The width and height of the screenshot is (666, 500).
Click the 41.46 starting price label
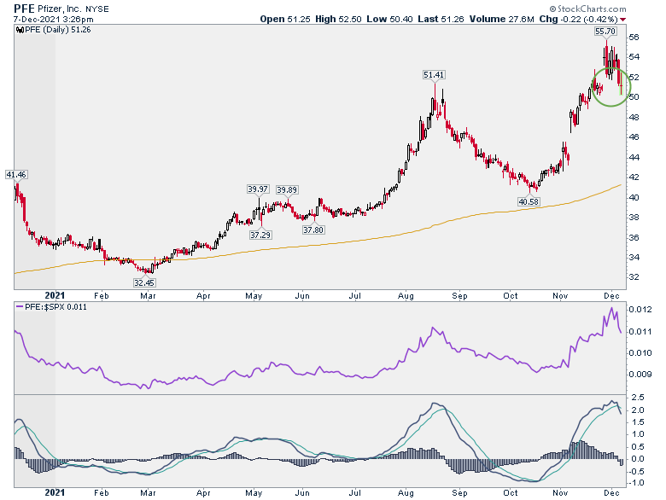(x=16, y=174)
